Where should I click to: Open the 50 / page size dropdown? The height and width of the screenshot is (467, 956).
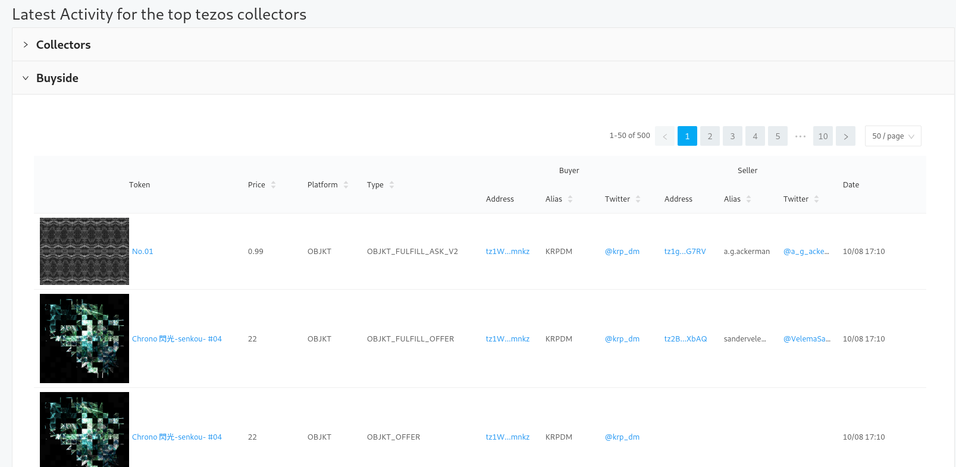point(892,136)
